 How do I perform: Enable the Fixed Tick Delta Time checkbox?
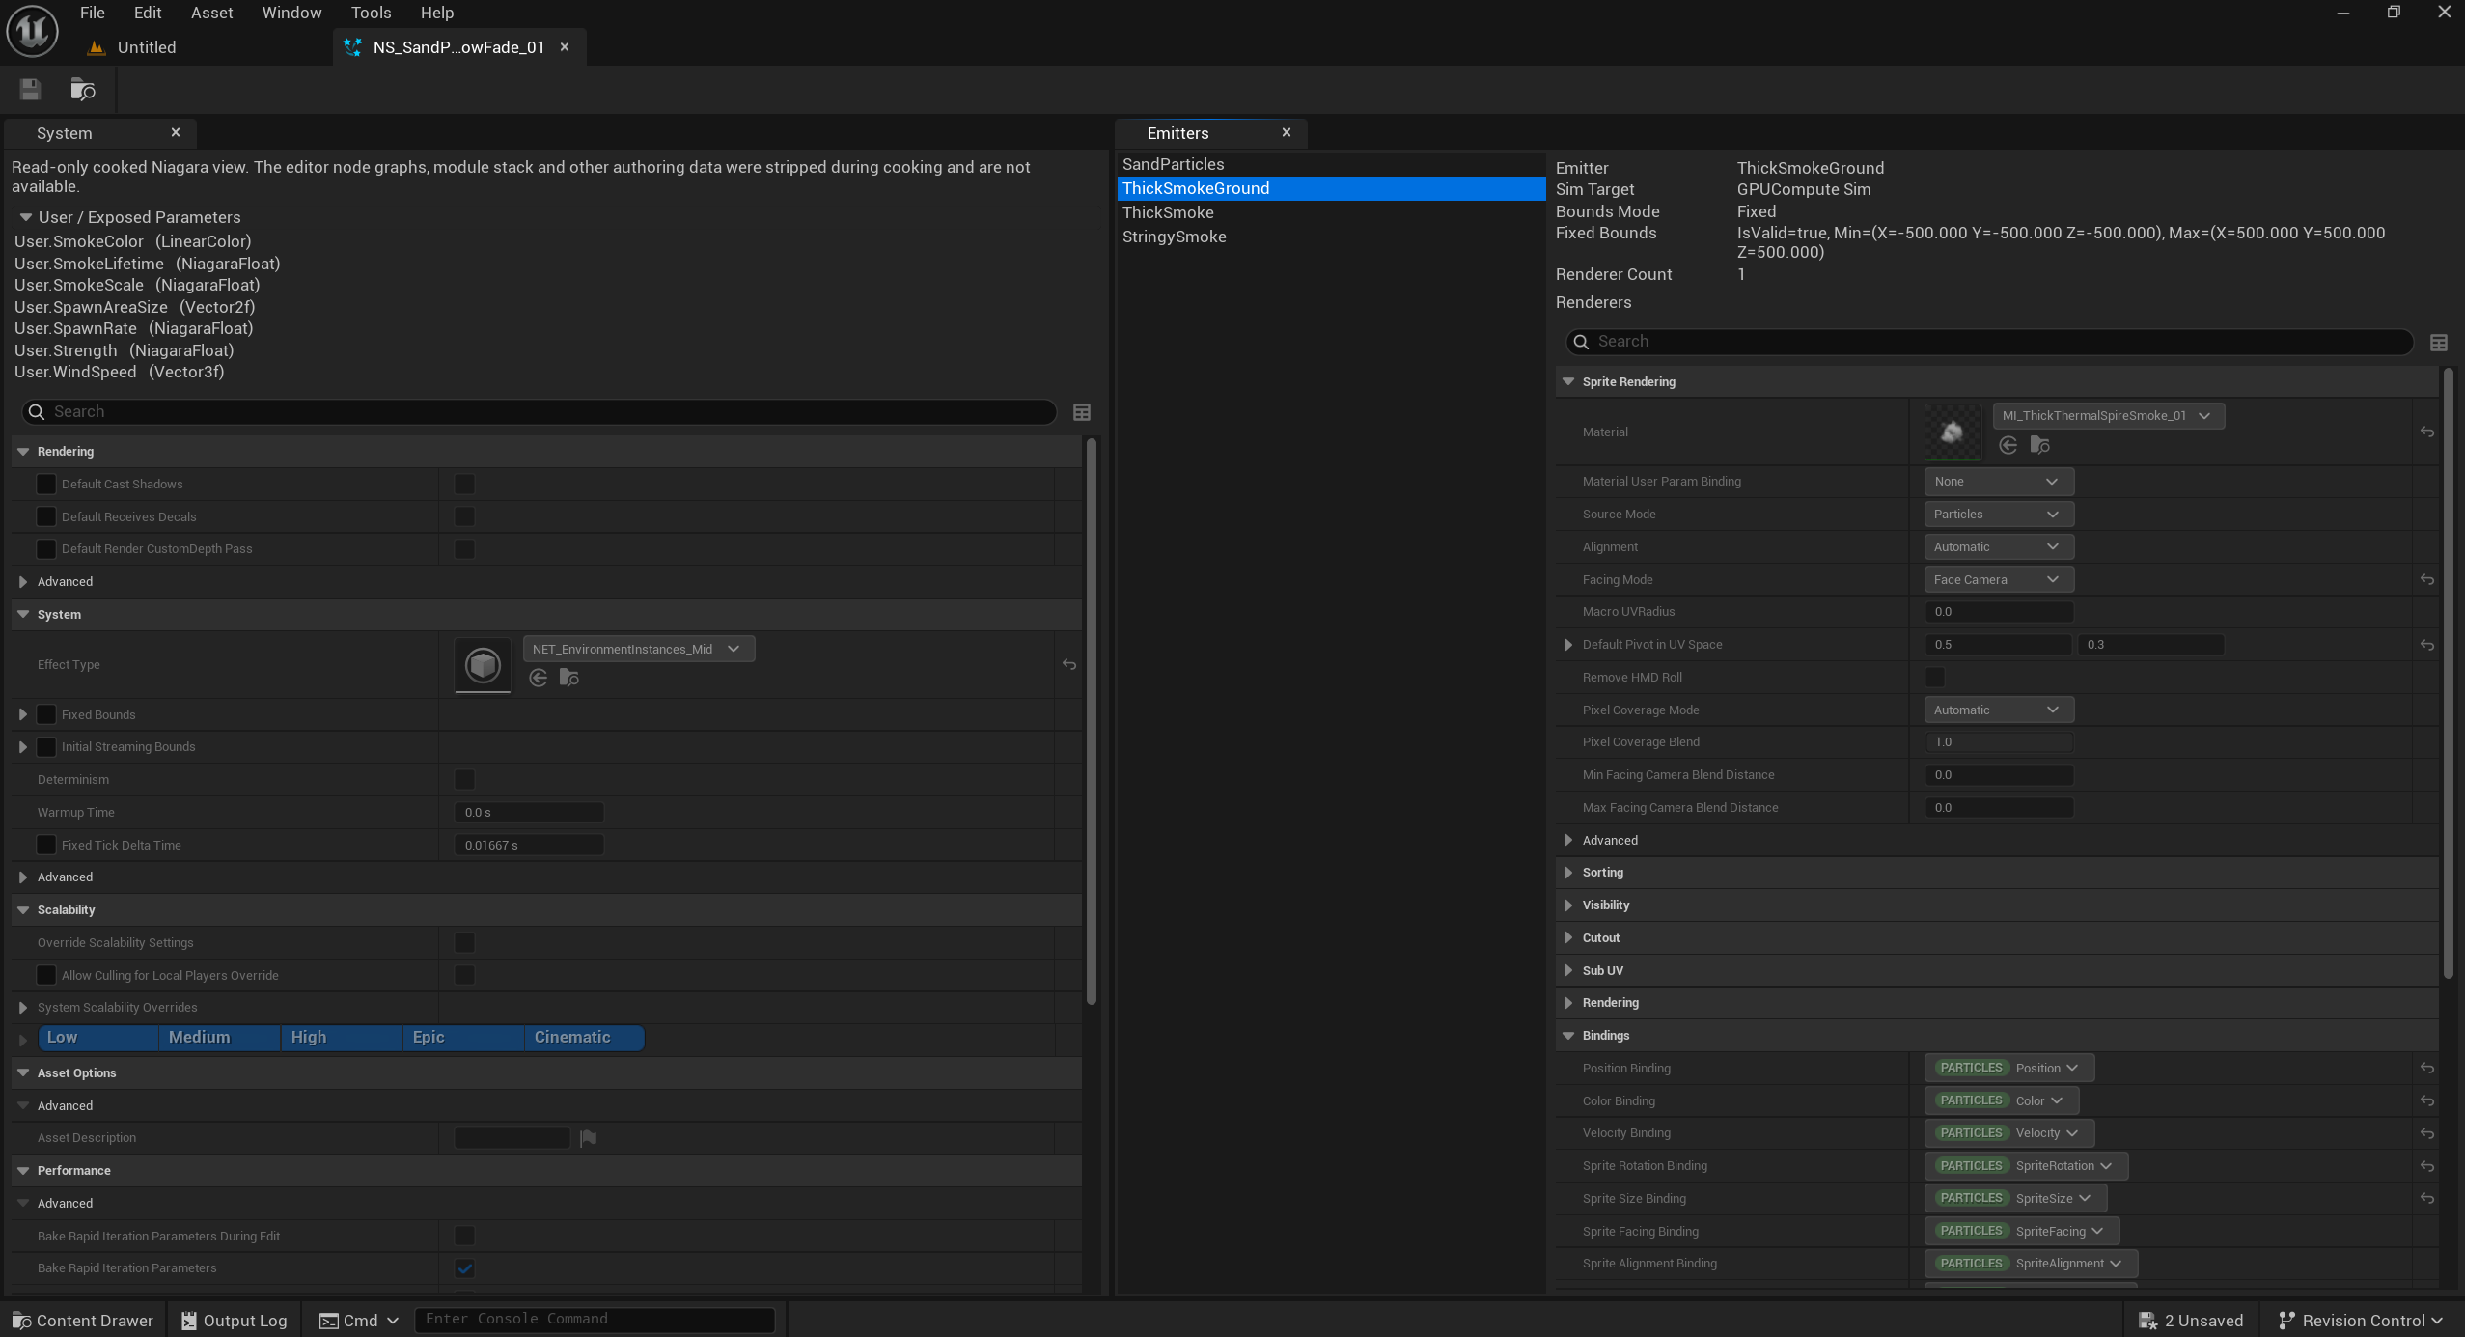pos(45,845)
